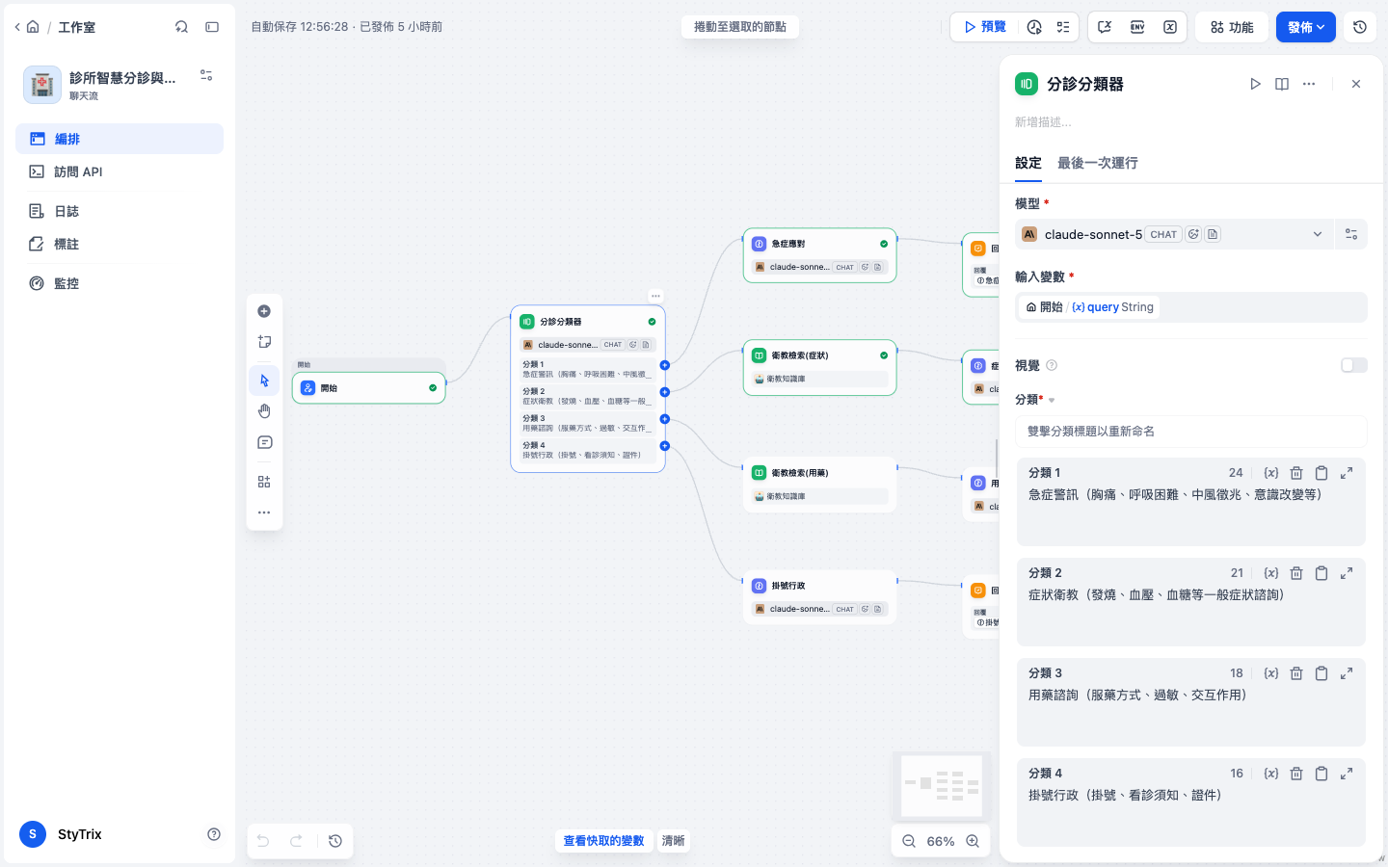The width and height of the screenshot is (1388, 867).
Task: Open version history icon at top right
Action: [1360, 27]
